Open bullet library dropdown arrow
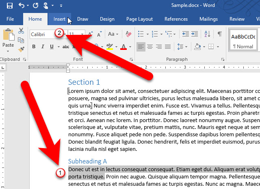 pos(147,34)
